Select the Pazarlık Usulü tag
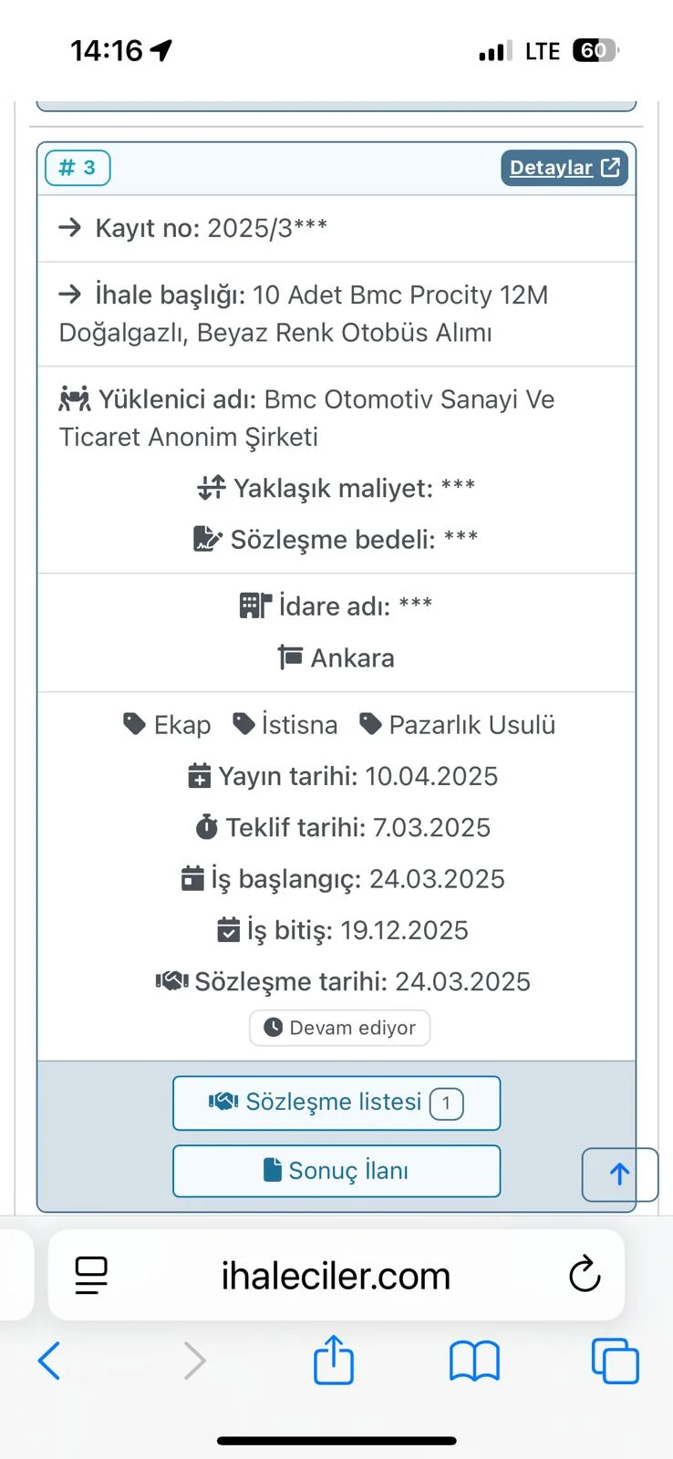The height and width of the screenshot is (1459, 673). pyautogui.click(x=458, y=725)
